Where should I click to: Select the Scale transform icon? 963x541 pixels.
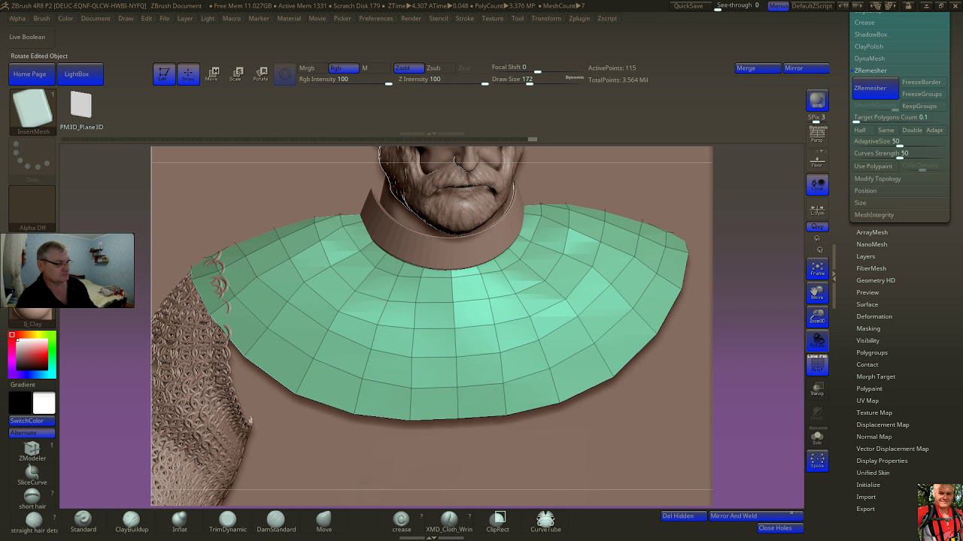(x=236, y=73)
